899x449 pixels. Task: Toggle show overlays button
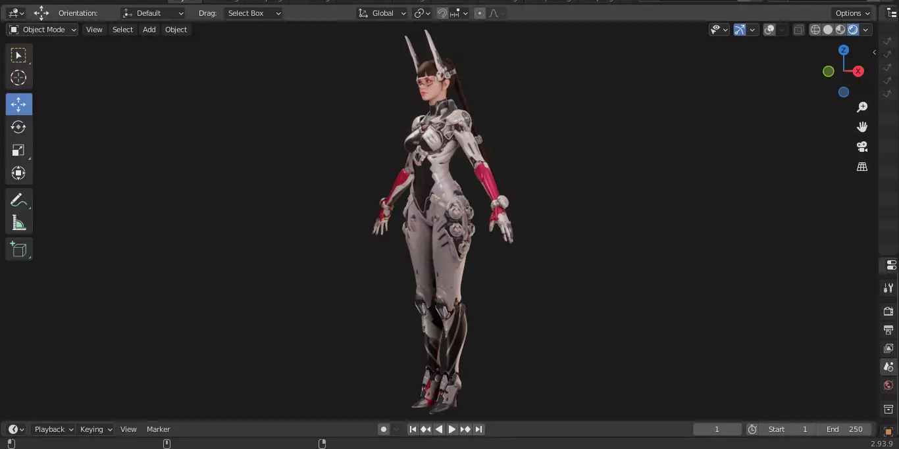769,30
